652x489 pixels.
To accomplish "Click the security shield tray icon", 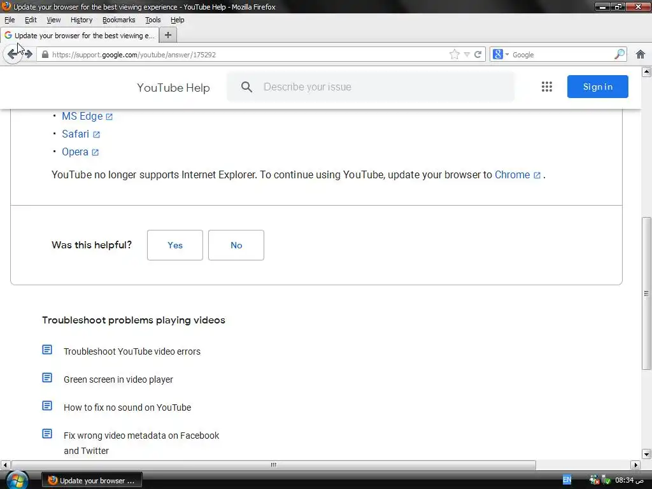I will (607, 480).
